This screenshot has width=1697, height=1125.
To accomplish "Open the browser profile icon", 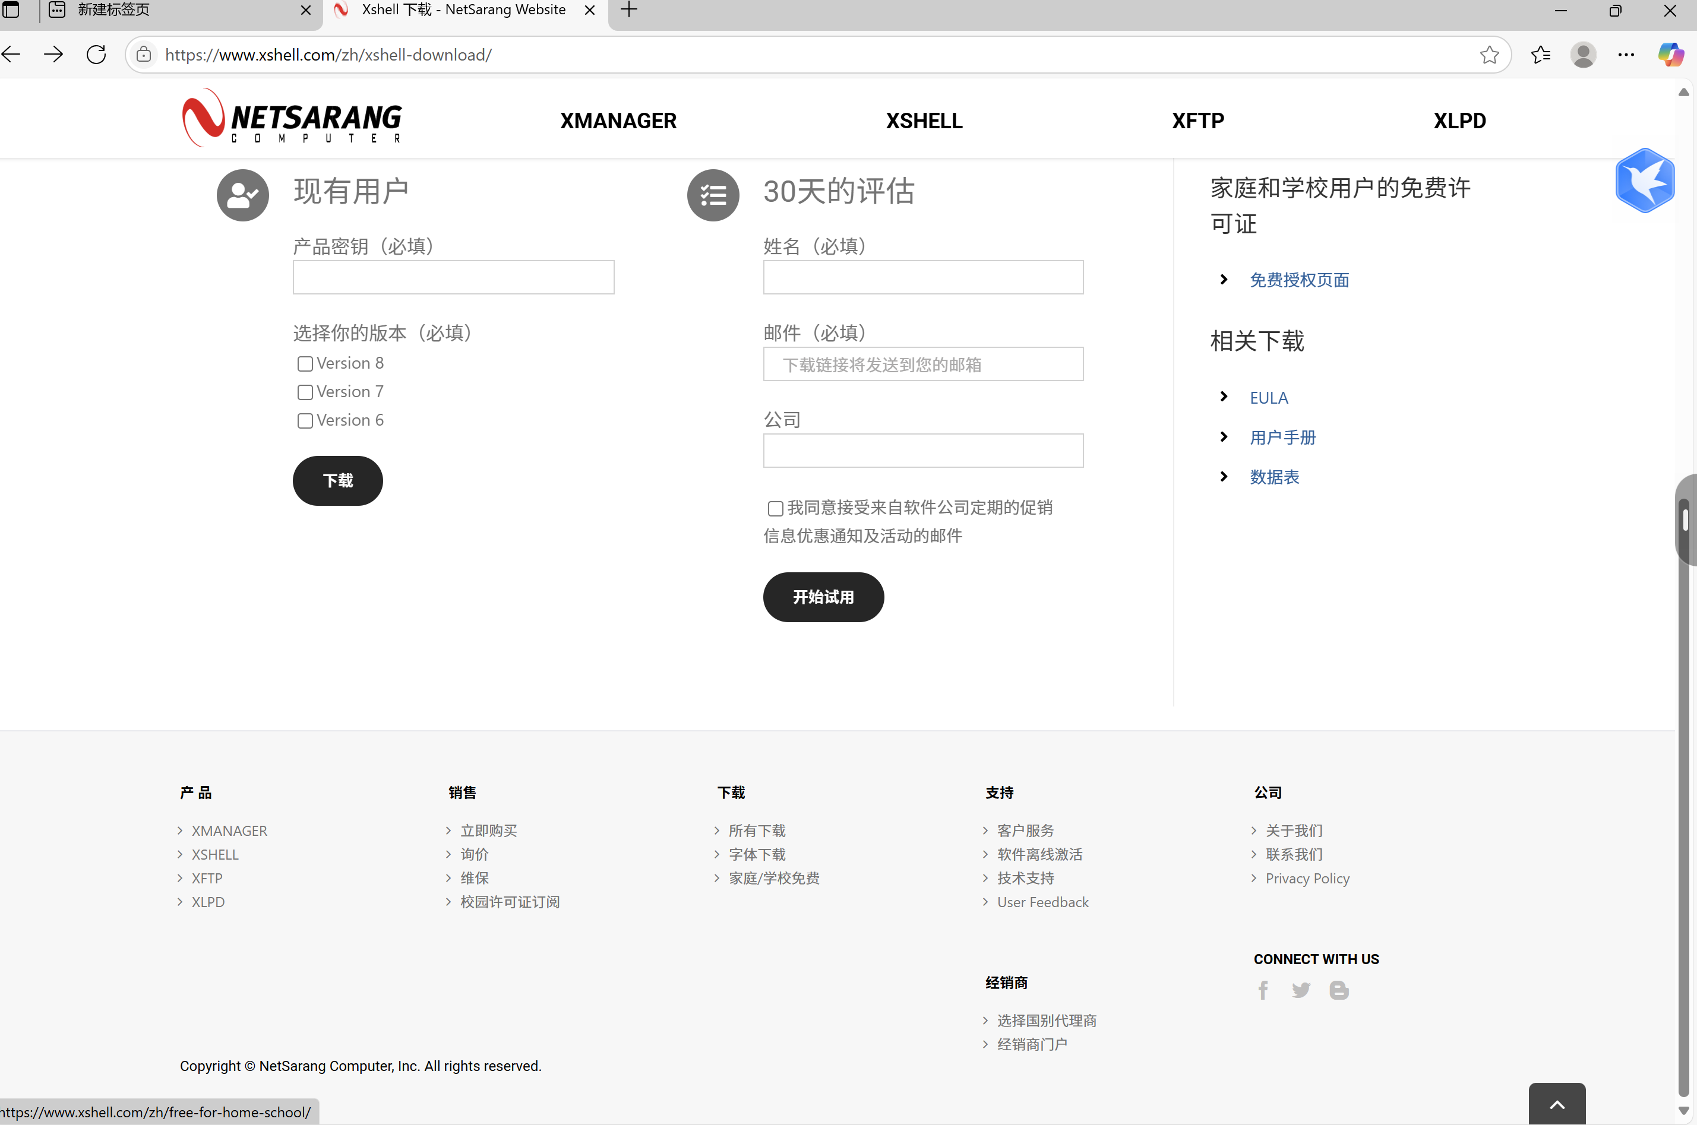I will [1584, 55].
